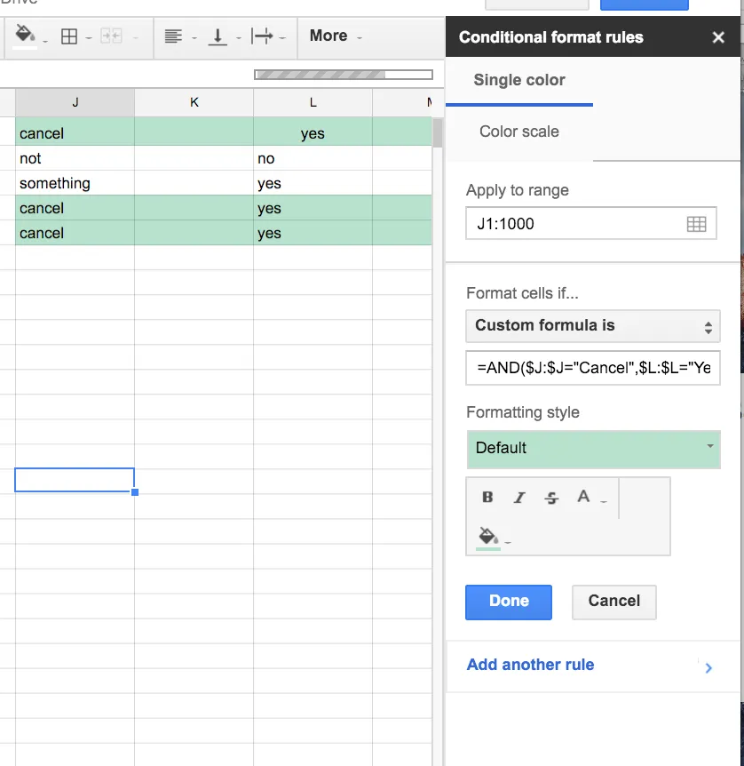This screenshot has height=766, width=744.
Task: Click Add another rule link
Action: point(530,665)
